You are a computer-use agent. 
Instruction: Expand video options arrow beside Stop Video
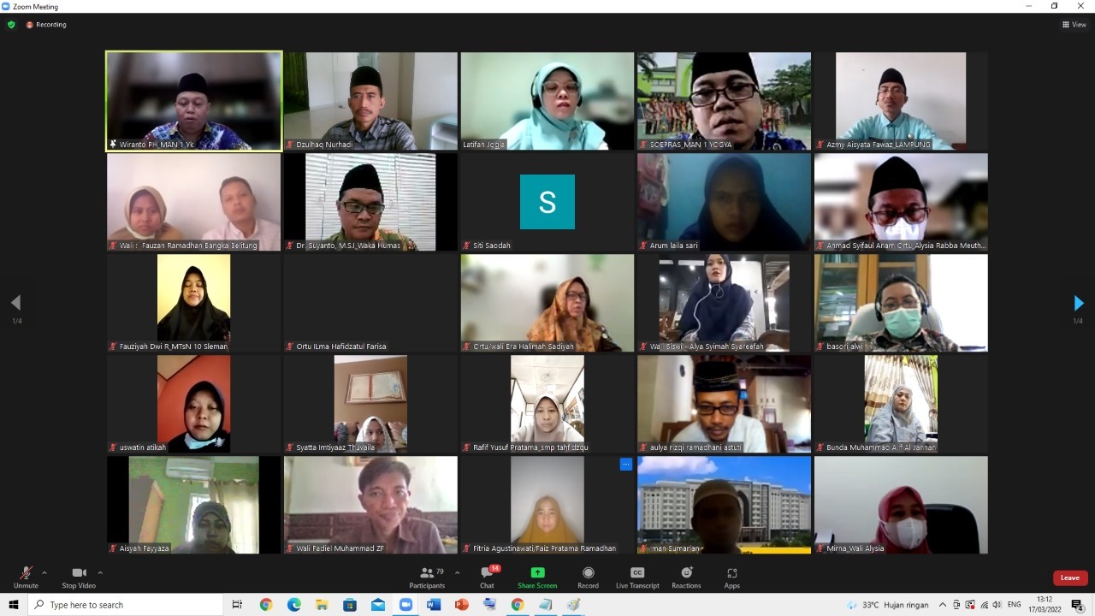coord(100,572)
